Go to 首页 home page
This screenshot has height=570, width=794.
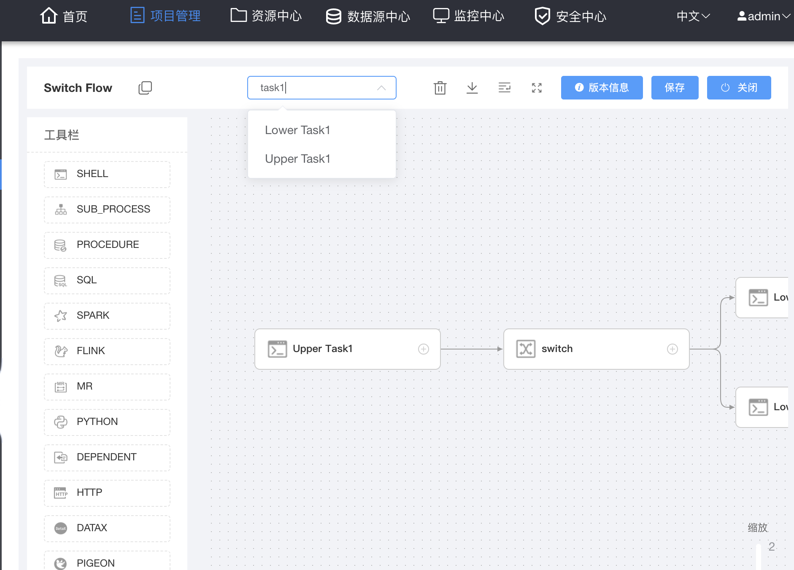(x=64, y=16)
